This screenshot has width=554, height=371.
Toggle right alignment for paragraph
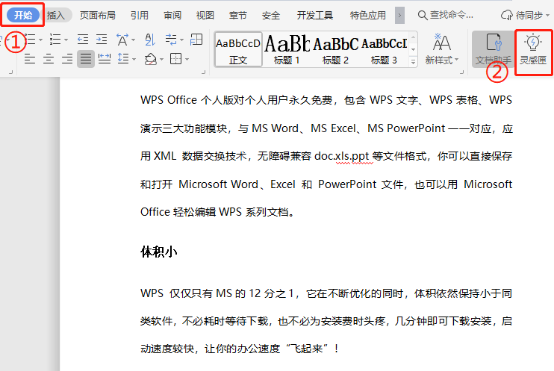[x=67, y=58]
